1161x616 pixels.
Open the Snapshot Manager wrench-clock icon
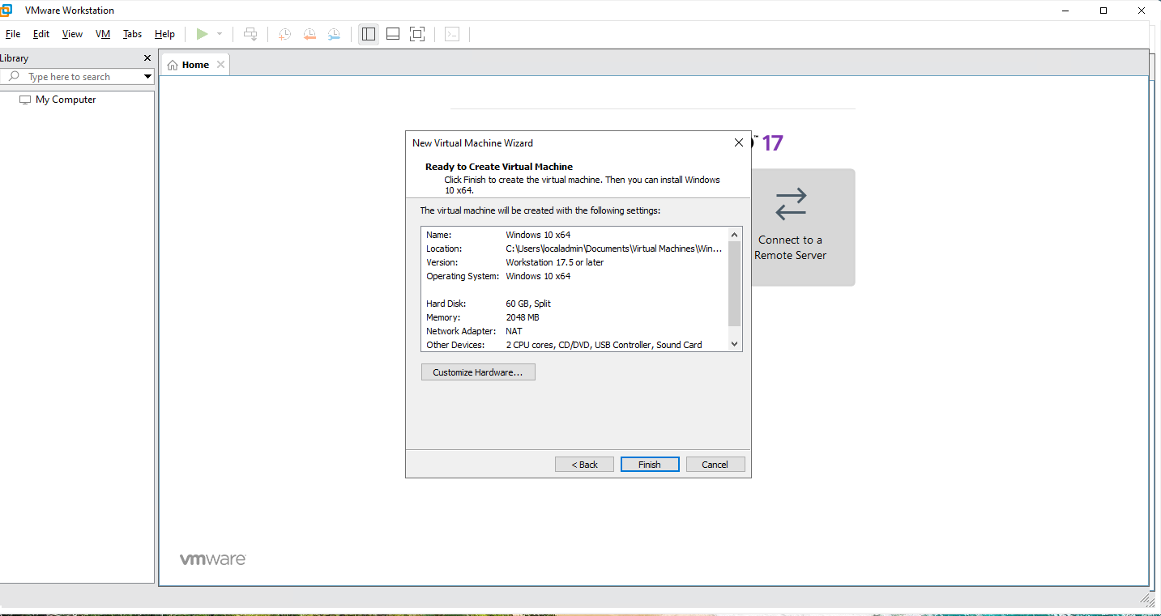click(x=334, y=34)
